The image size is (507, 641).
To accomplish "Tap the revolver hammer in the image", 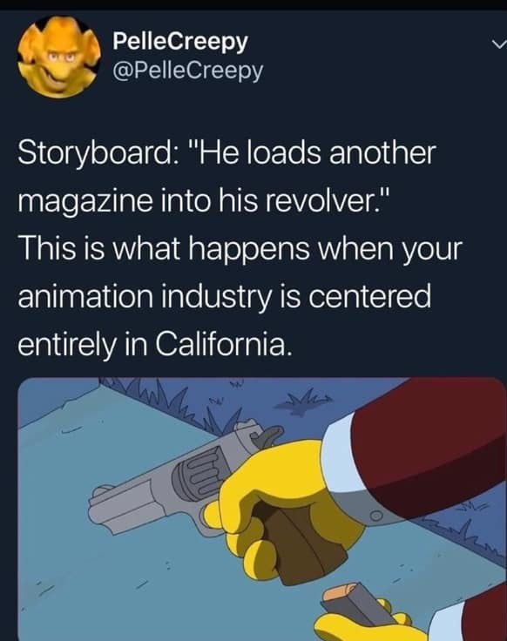I will pos(268,435).
